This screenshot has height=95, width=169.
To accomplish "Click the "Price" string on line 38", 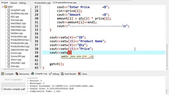I will tap(85, 49).
